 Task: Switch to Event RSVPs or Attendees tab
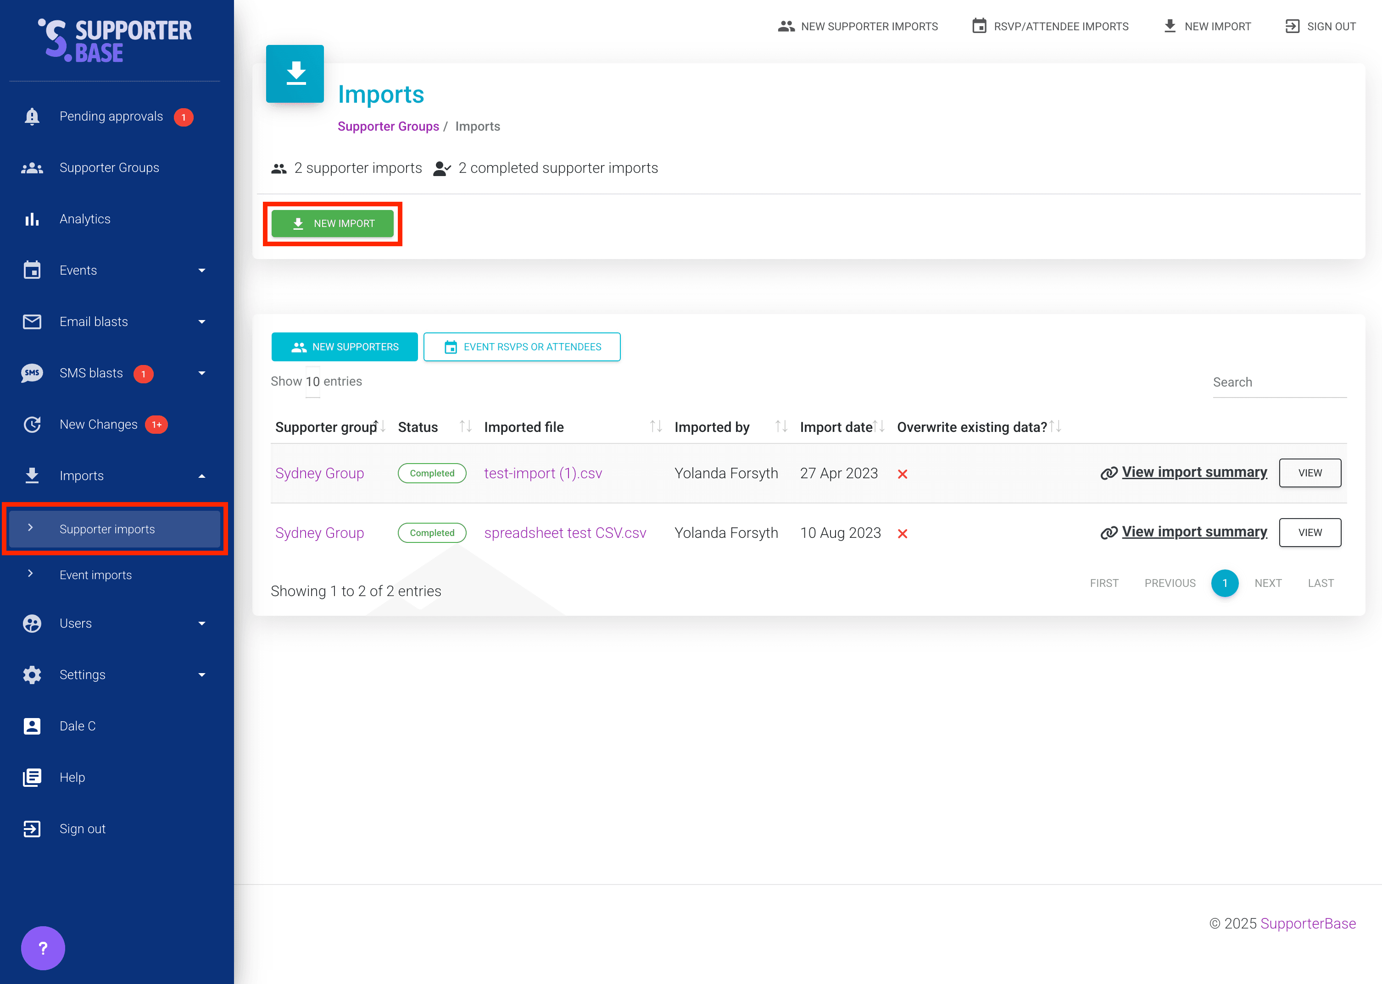(x=522, y=347)
